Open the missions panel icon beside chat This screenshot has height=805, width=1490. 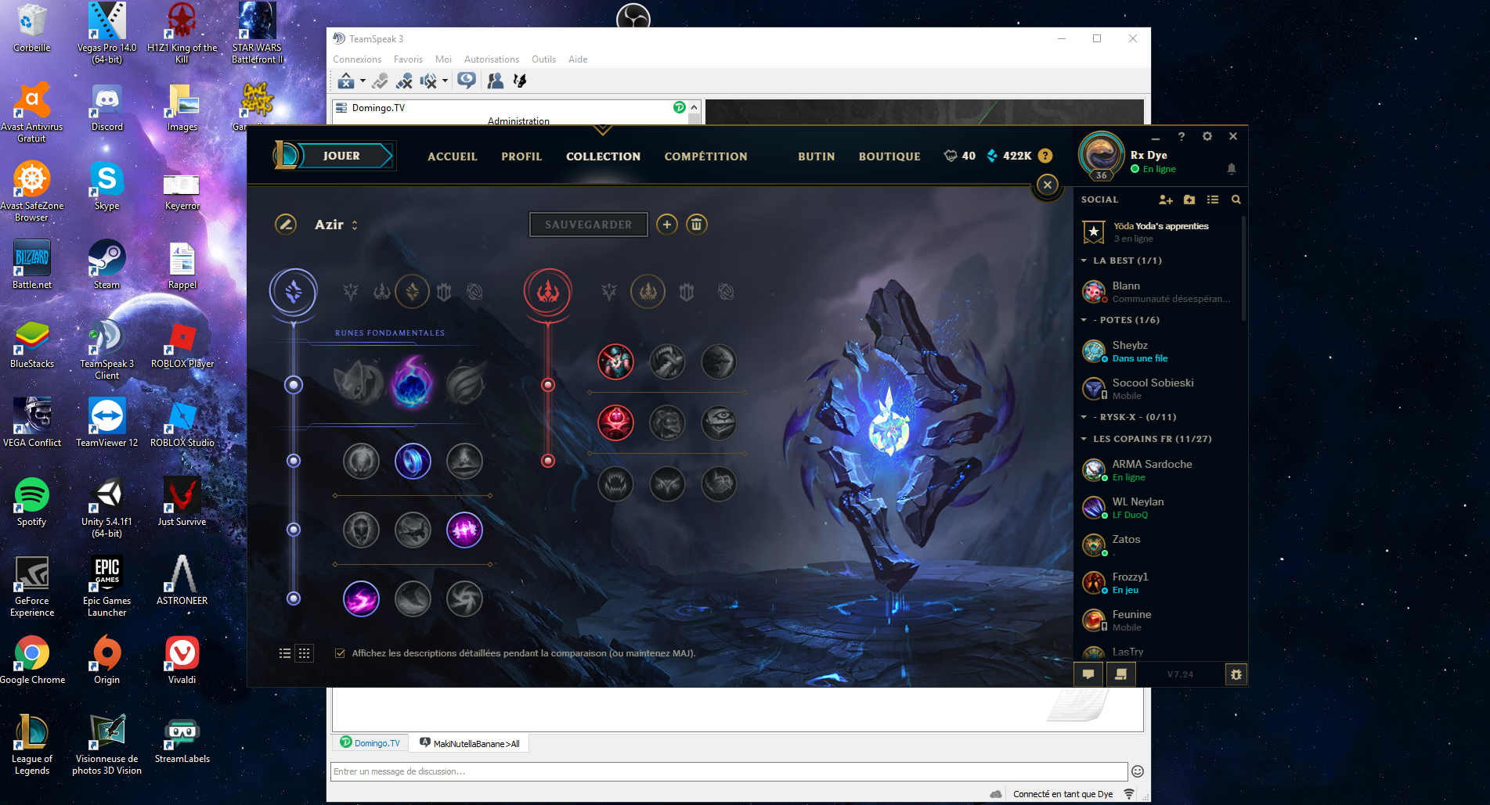point(1120,674)
